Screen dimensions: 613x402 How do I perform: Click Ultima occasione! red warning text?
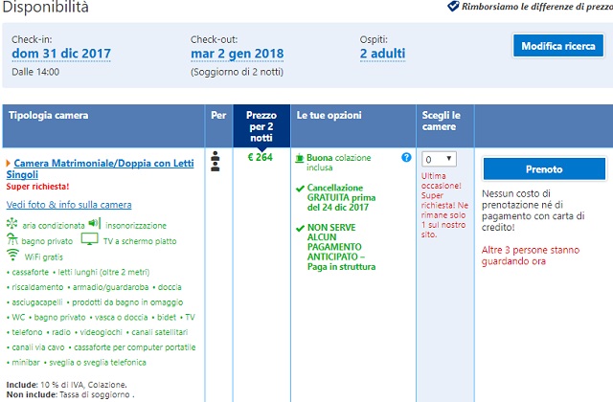[x=444, y=205]
